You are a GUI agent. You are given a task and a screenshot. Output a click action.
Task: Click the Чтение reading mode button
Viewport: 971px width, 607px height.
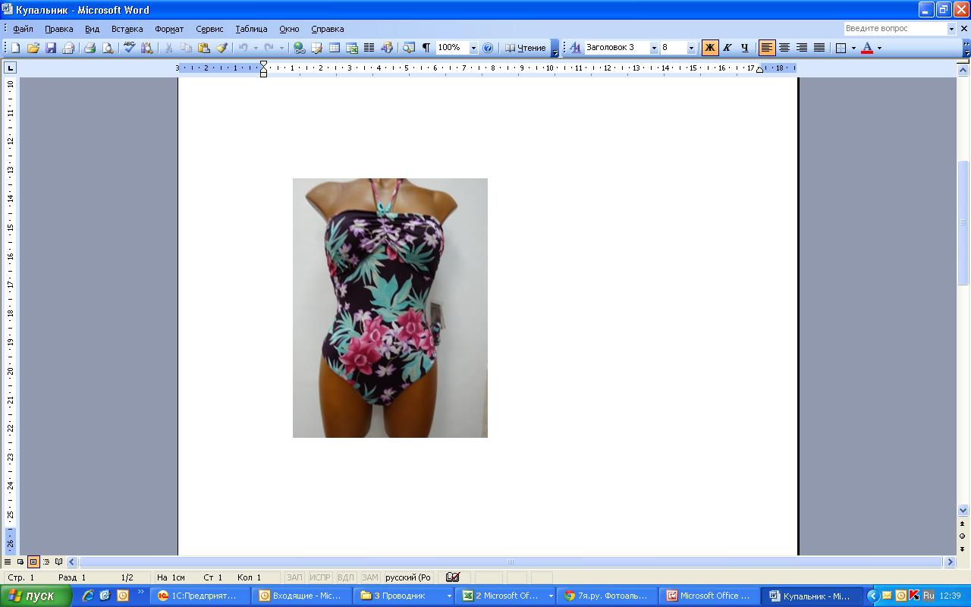526,48
